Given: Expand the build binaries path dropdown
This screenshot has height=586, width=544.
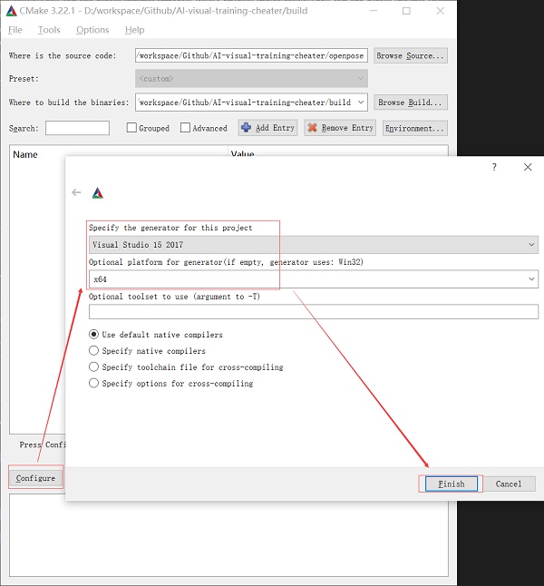Looking at the screenshot, I should (361, 103).
